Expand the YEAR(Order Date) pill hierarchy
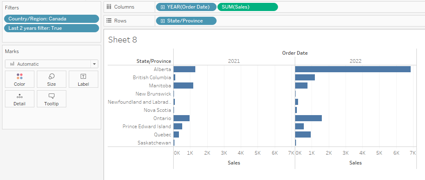 pos(163,7)
